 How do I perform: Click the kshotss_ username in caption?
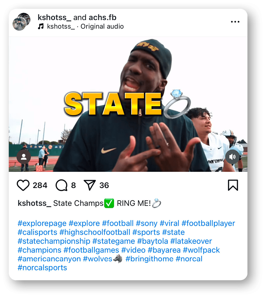click(34, 203)
